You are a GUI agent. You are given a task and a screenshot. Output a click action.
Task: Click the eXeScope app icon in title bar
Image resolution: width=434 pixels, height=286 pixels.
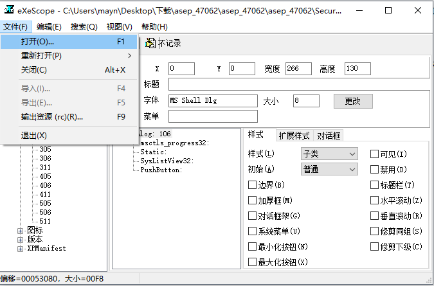(x=9, y=10)
